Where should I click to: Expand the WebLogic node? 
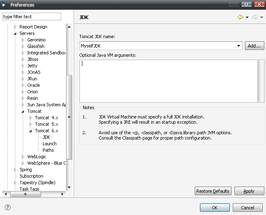(x=23, y=157)
